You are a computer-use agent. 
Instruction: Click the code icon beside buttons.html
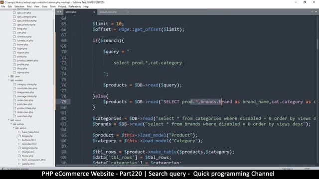19,140
